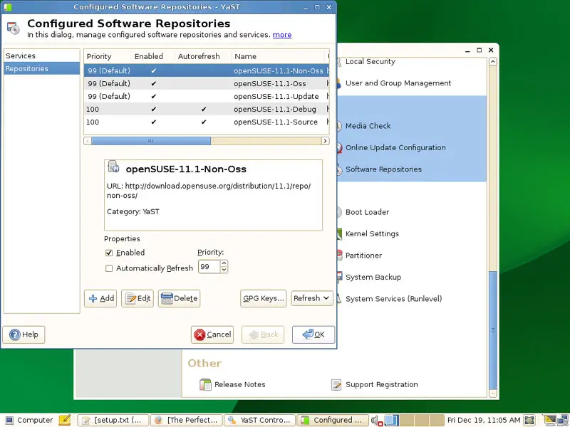The image size is (570, 427).
Task: Click the display settings icon left of network tray icons
Action: 549,420
